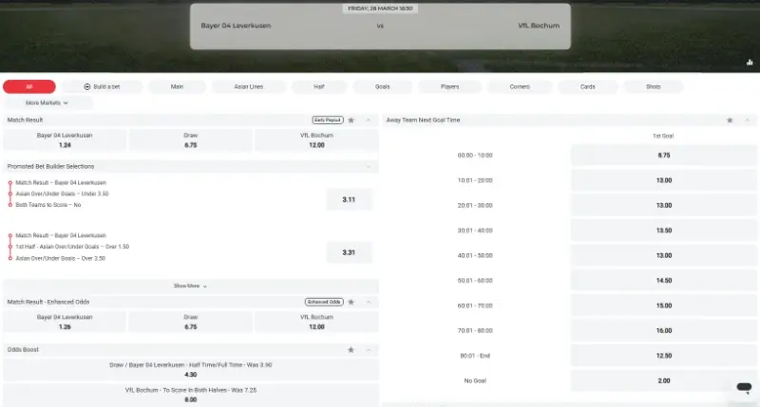
Task: Favorite Match Result - Enhanced Odds star
Action: coord(351,302)
